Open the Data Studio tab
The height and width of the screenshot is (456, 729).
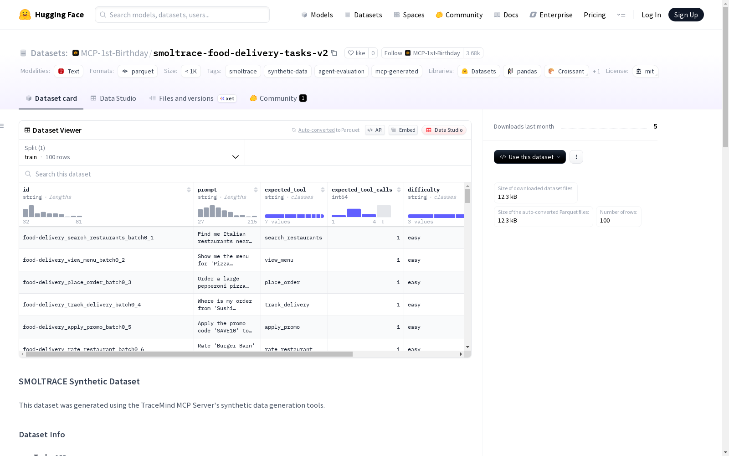tap(113, 98)
